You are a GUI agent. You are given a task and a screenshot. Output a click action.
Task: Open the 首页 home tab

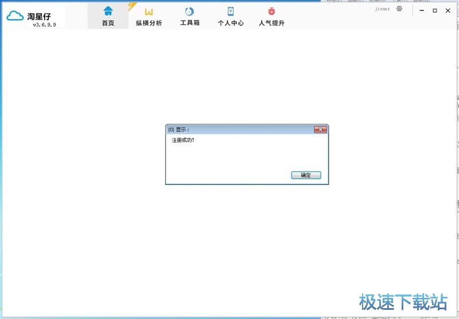pyautogui.click(x=108, y=16)
